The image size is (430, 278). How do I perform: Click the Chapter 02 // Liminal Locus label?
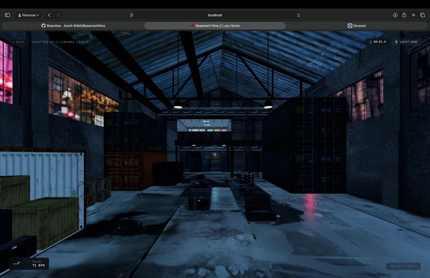[x=60, y=42]
